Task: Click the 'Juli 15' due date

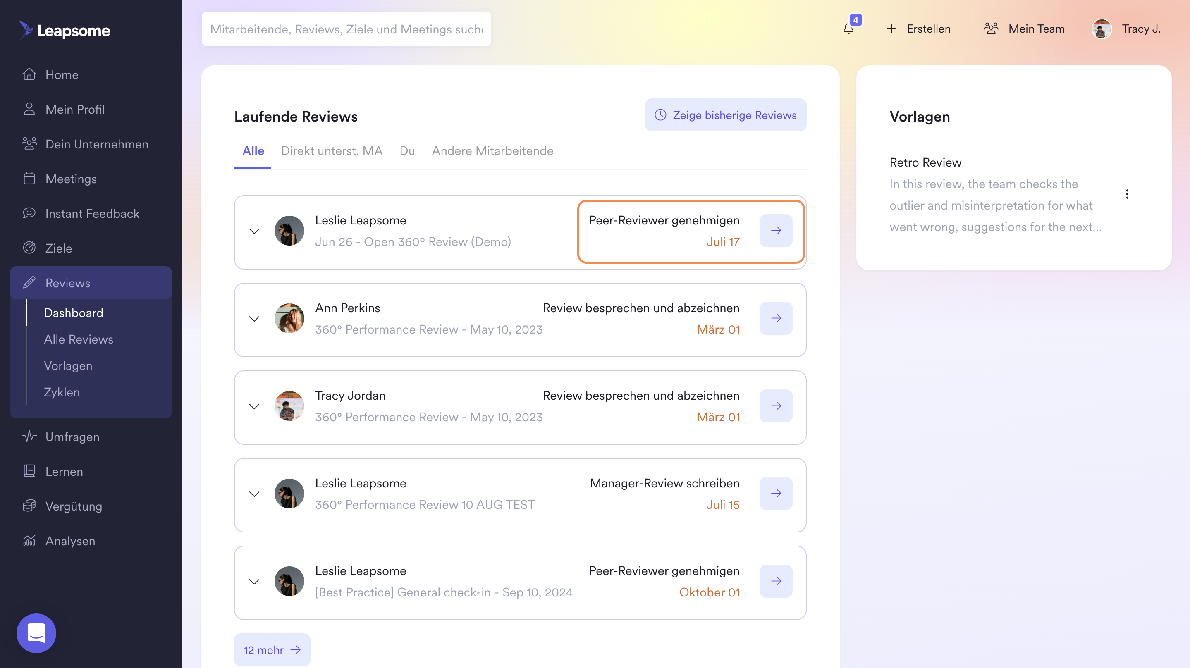Action: (722, 504)
